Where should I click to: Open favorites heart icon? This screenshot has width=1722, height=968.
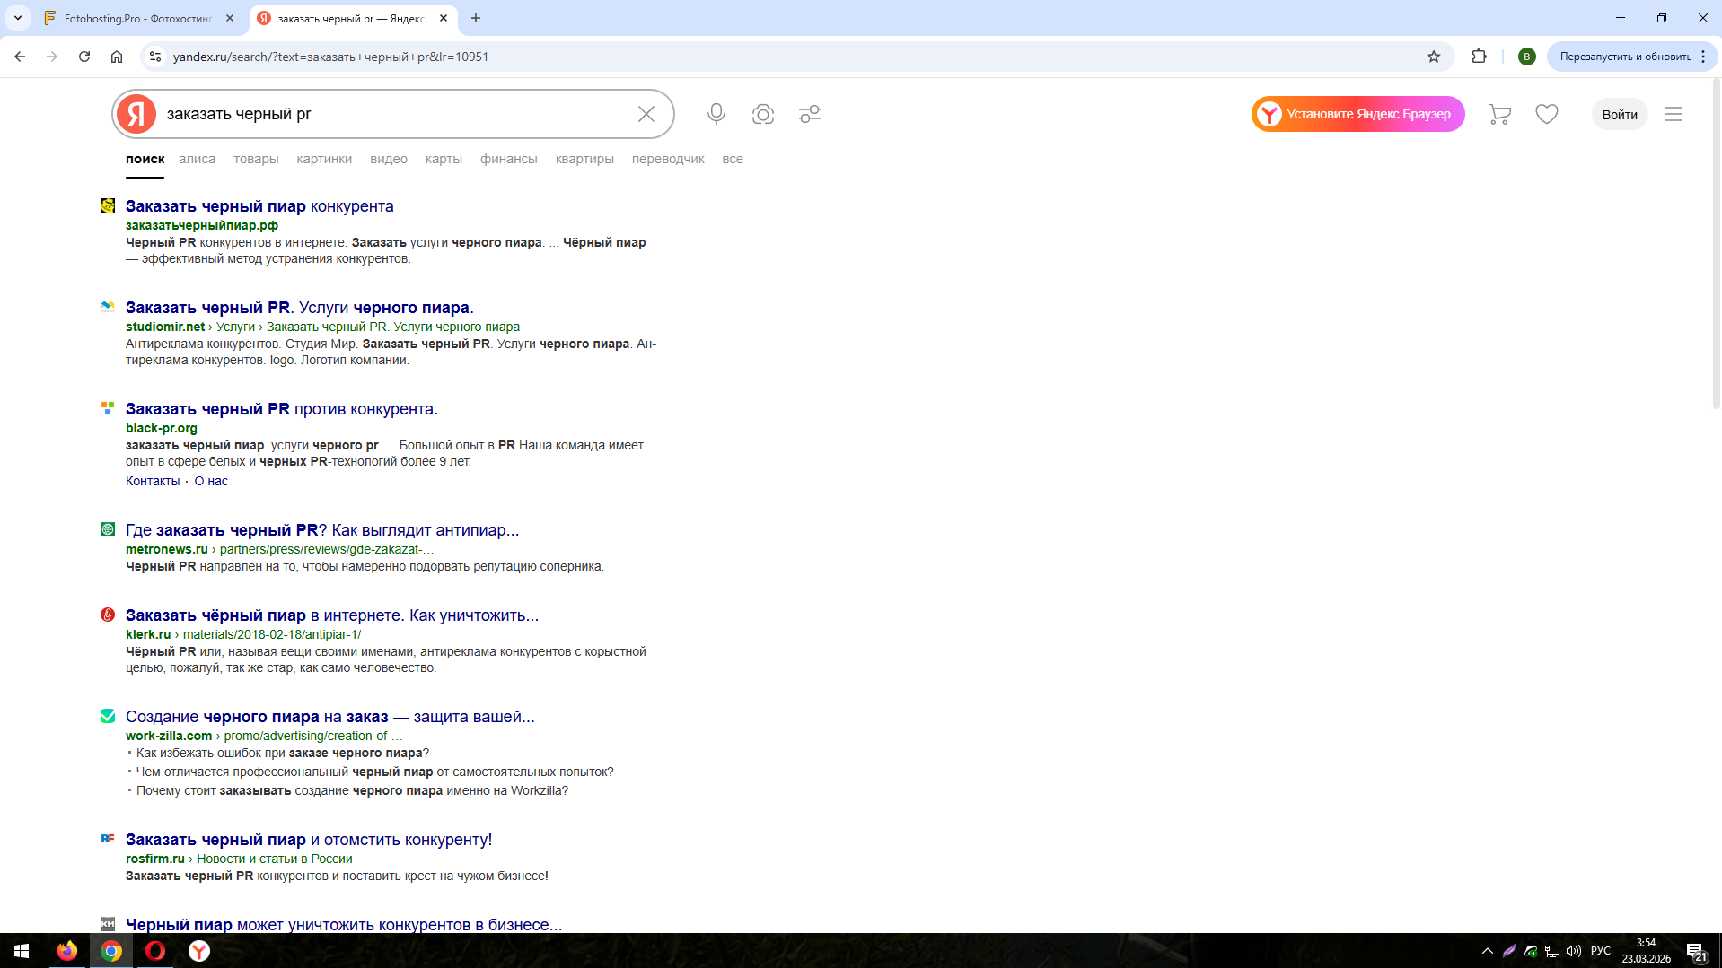1547,114
